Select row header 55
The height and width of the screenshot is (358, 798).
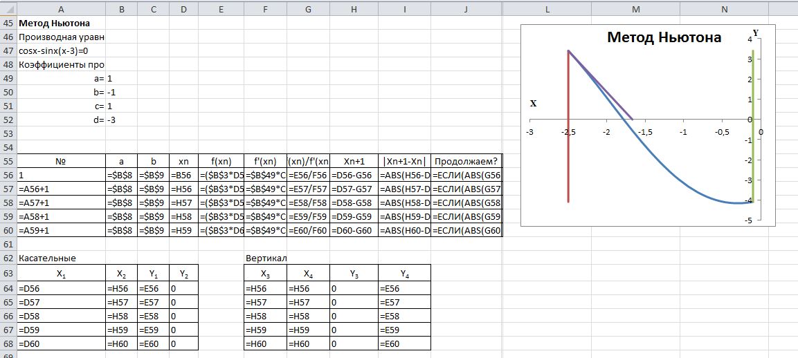[x=8, y=162]
